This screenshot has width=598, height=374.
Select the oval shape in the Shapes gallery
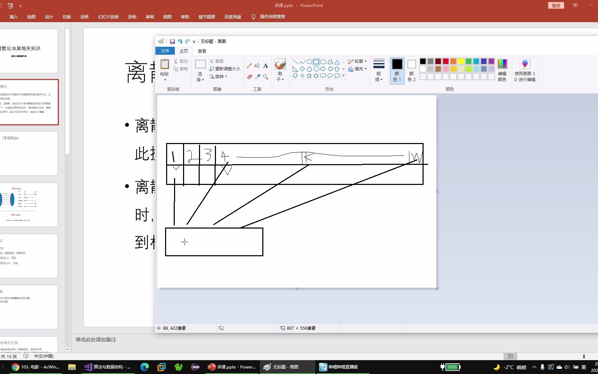(309, 62)
